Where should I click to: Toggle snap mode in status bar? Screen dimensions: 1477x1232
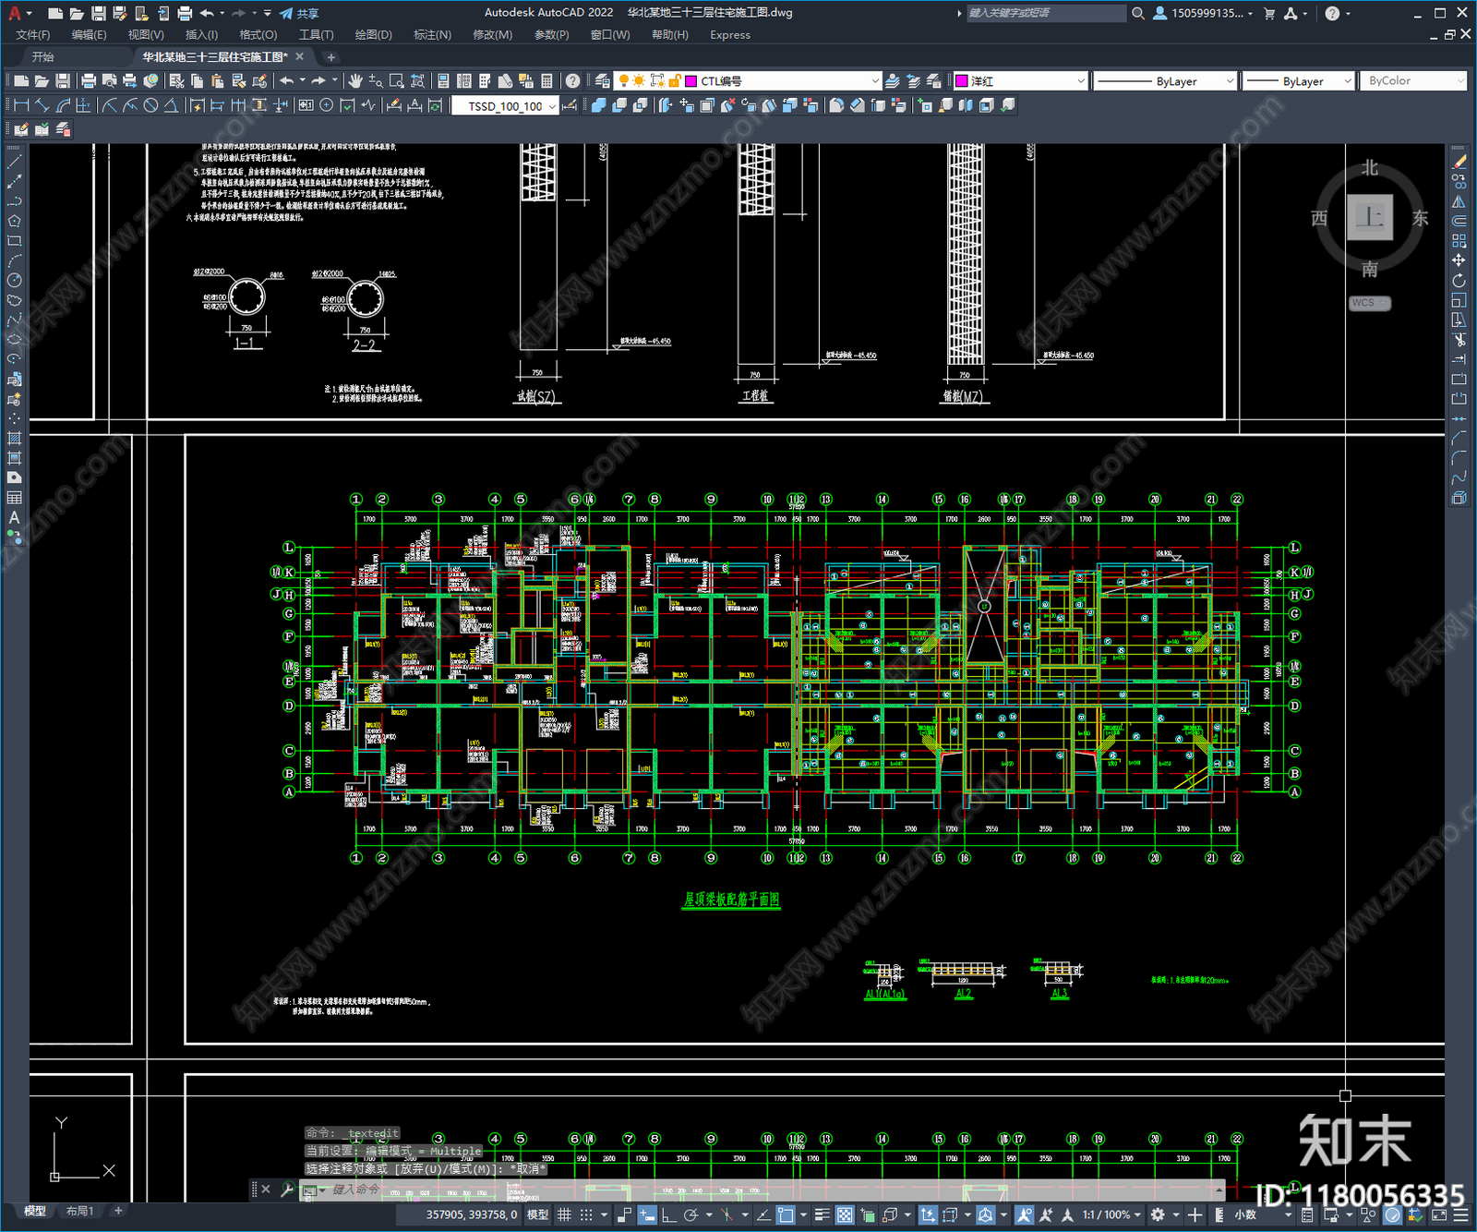[x=586, y=1214]
